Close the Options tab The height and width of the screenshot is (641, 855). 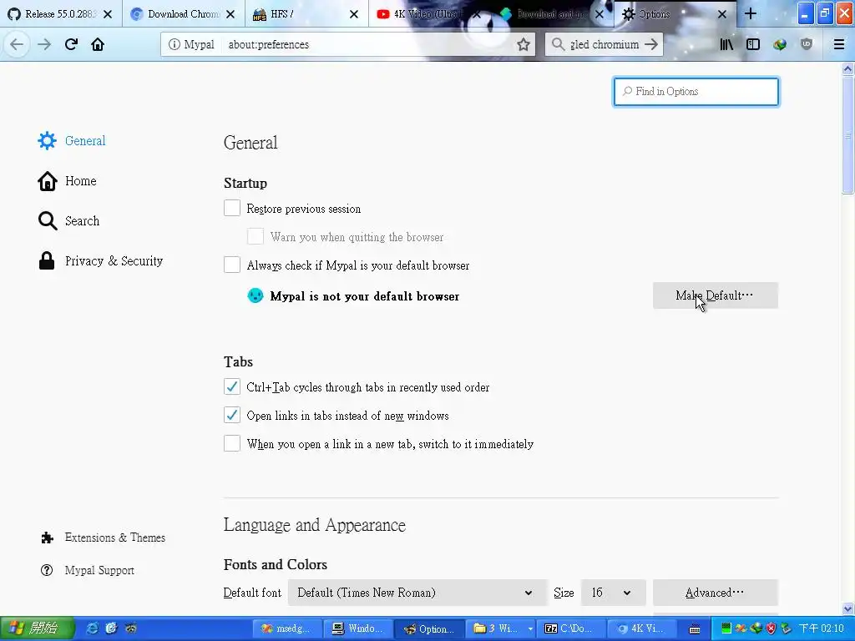click(722, 14)
